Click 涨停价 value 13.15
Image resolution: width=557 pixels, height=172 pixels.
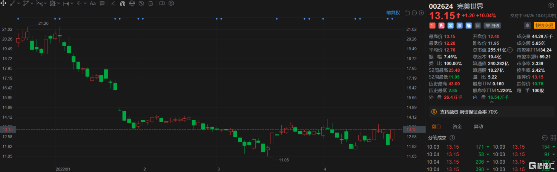click(538, 77)
